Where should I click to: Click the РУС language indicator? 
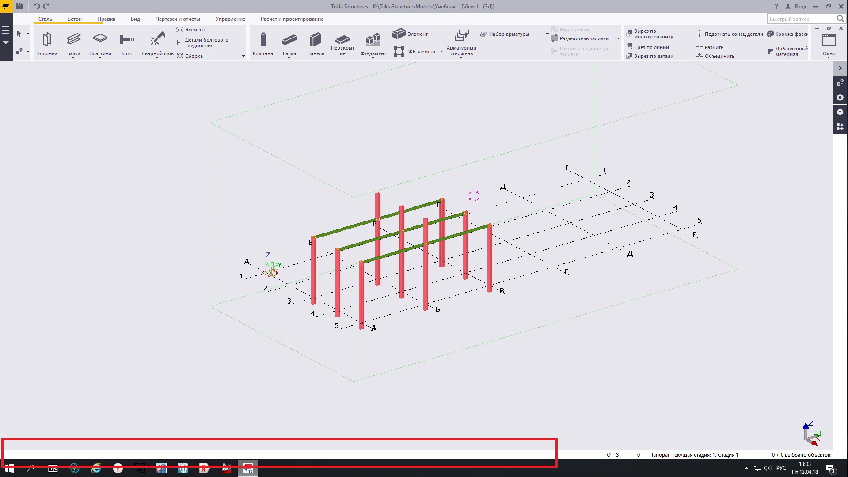pos(781,468)
